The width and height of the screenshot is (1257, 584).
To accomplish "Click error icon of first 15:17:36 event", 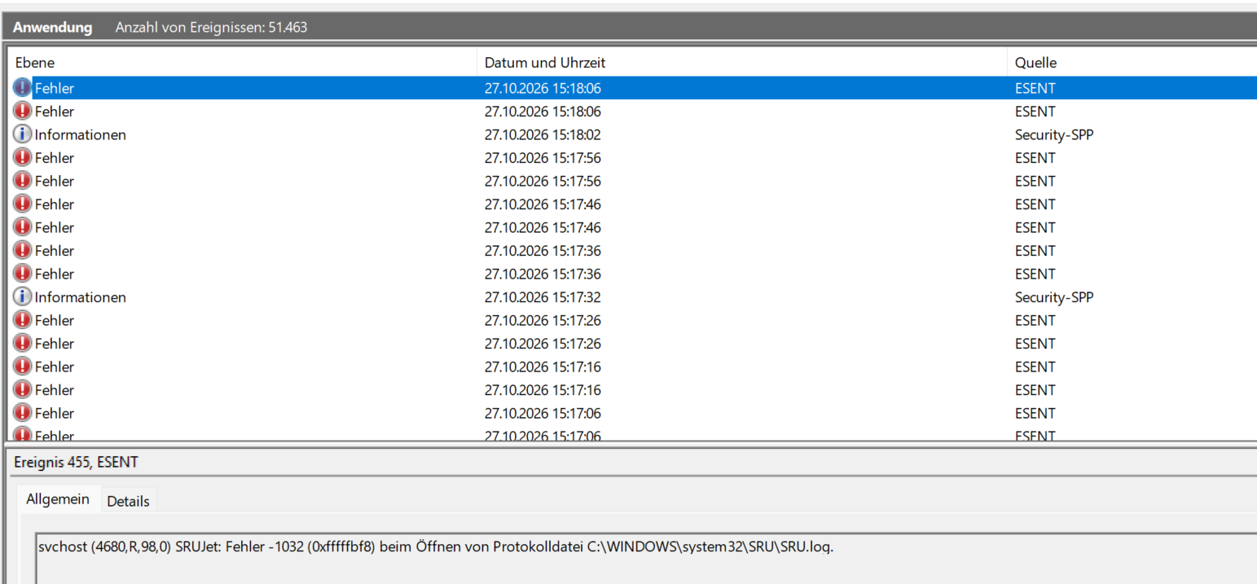I will [x=23, y=251].
